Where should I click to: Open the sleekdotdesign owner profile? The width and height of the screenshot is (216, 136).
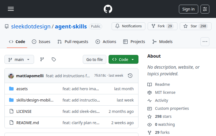pos(31,26)
